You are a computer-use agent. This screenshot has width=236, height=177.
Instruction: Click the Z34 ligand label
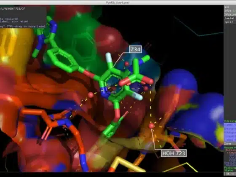(x=135, y=49)
